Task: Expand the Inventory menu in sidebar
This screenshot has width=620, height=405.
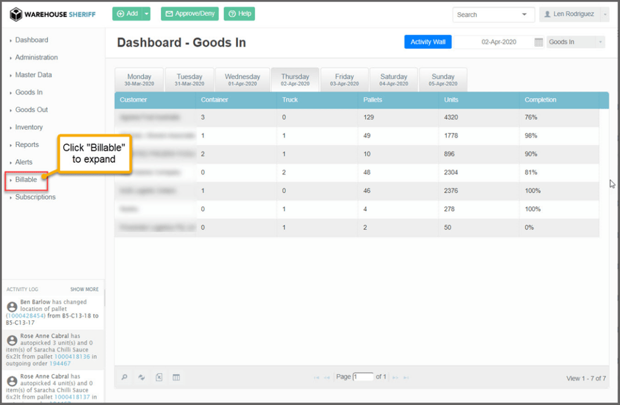Action: [x=28, y=127]
